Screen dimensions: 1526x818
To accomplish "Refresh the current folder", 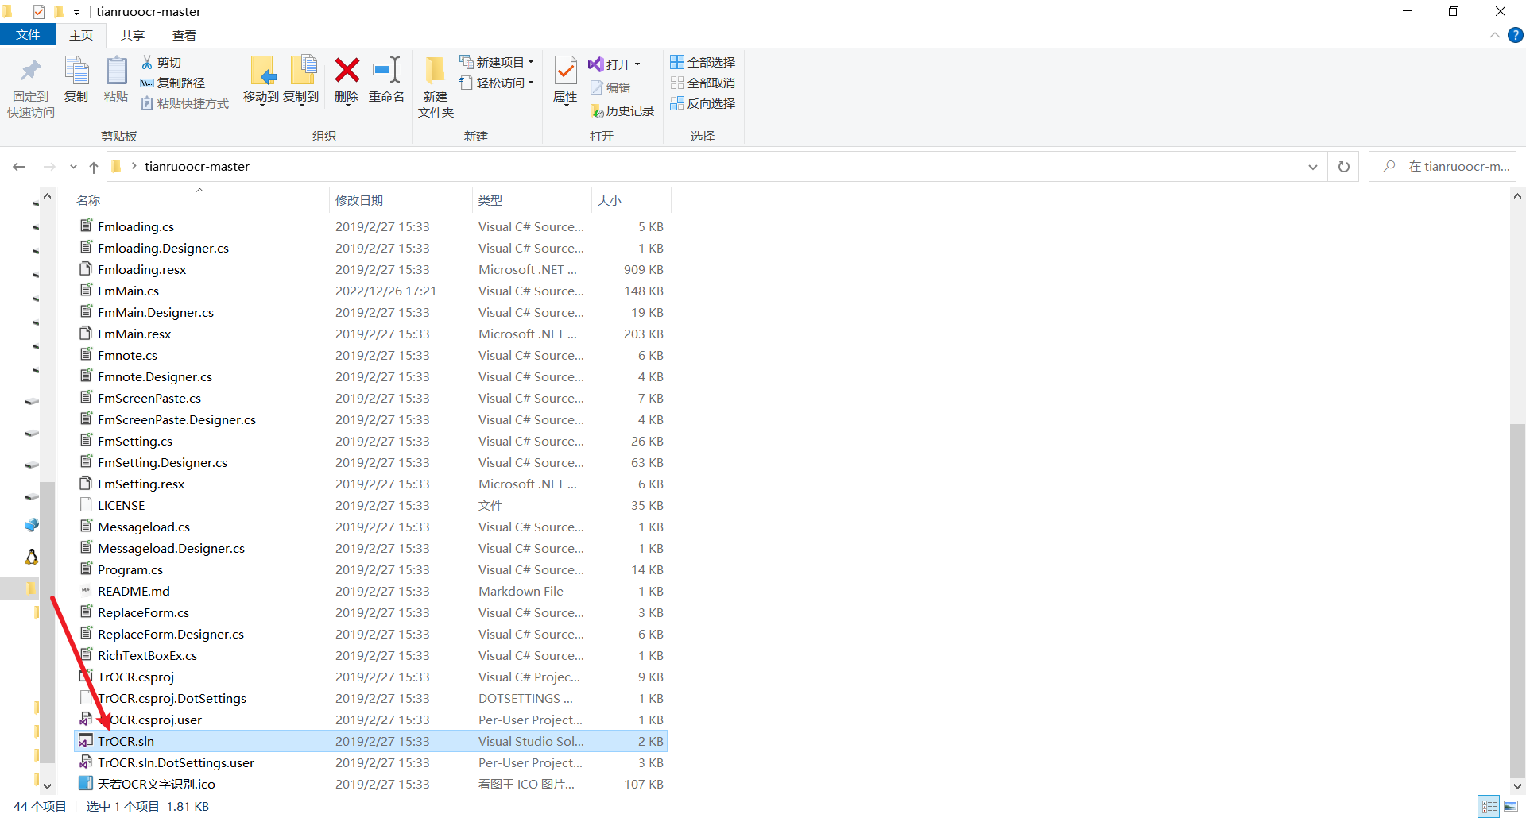I will (x=1344, y=167).
